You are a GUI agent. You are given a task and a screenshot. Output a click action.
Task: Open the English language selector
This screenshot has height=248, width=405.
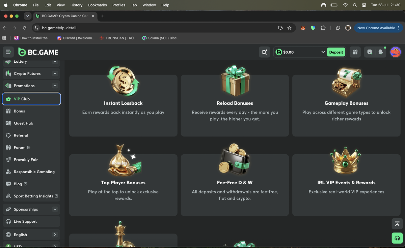click(x=31, y=235)
